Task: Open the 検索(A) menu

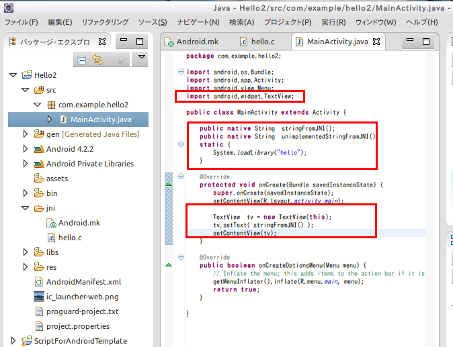Action: (x=242, y=22)
